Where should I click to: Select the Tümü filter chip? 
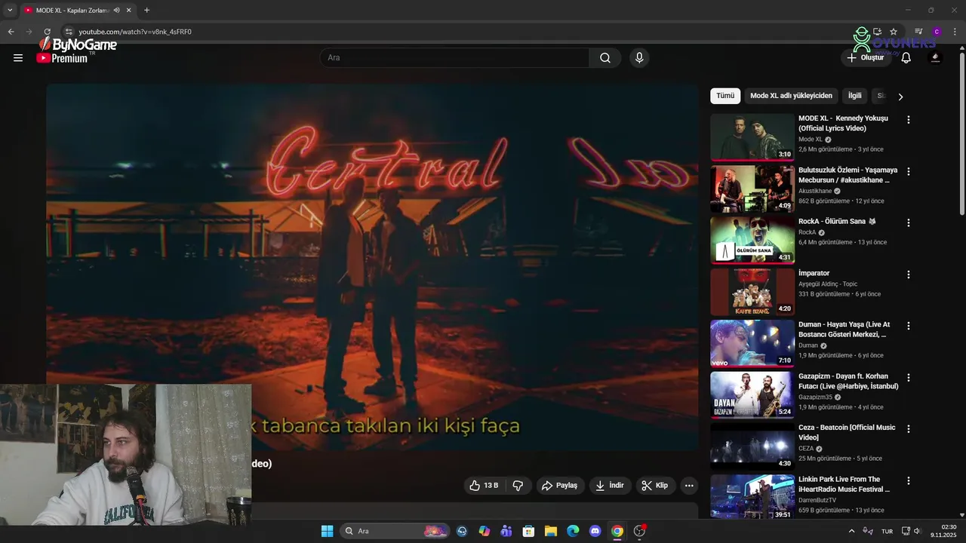click(725, 96)
